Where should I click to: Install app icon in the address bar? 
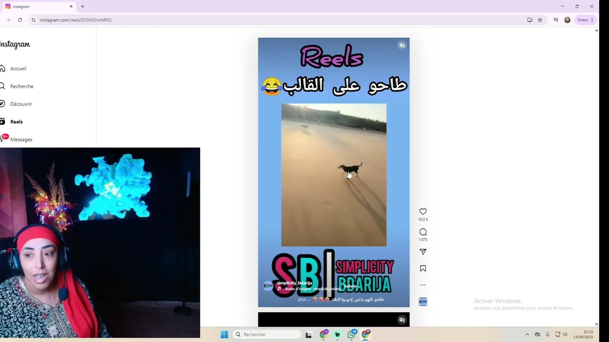530,20
